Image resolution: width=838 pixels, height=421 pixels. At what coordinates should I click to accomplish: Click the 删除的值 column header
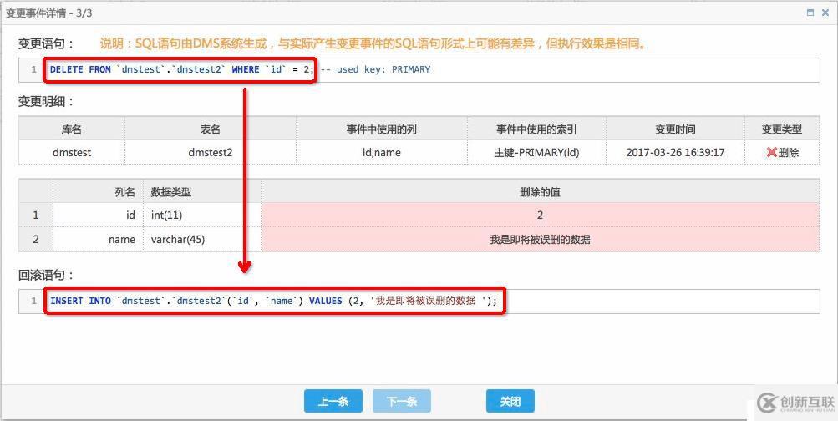[x=541, y=192]
